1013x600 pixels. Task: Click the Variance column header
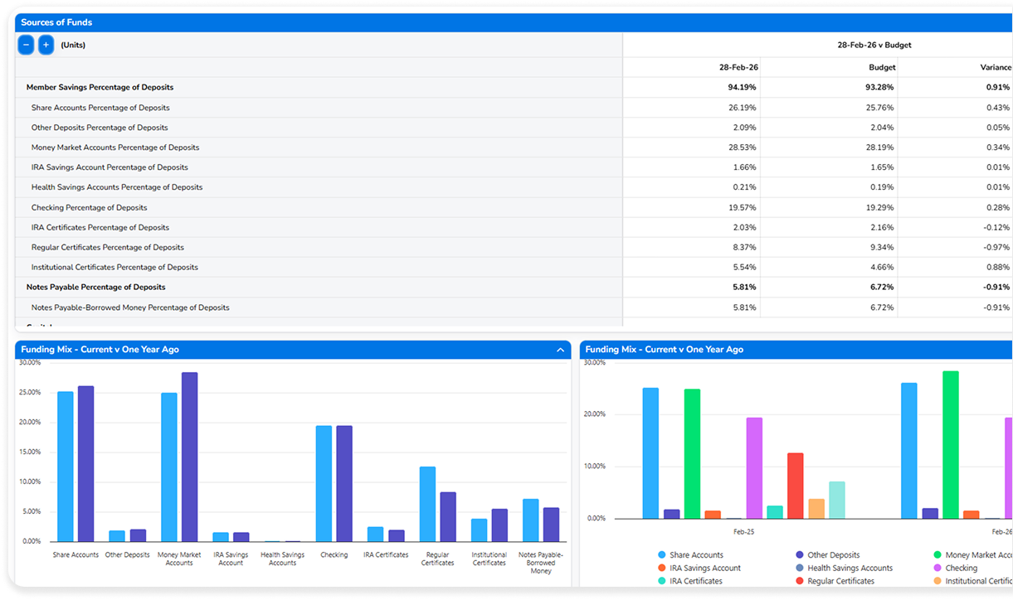pos(996,67)
